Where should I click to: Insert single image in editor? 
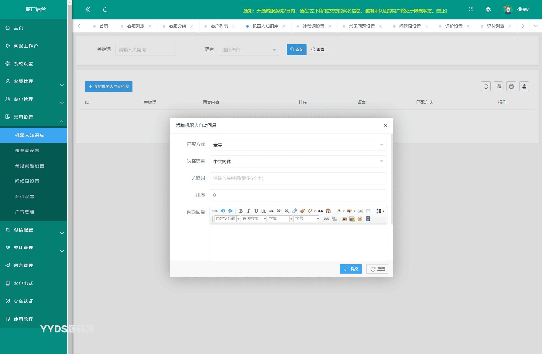pyautogui.click(x=345, y=219)
